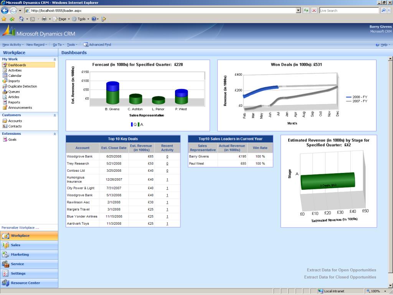Click the browser Back button
The height and width of the screenshot is (295, 393).
click(5, 10)
